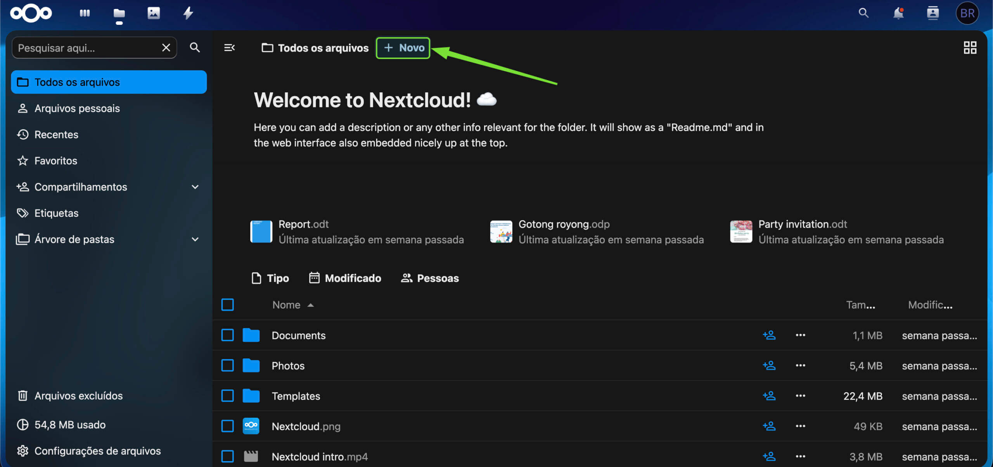
Task: Open actions menu for Photos
Action: tap(800, 365)
